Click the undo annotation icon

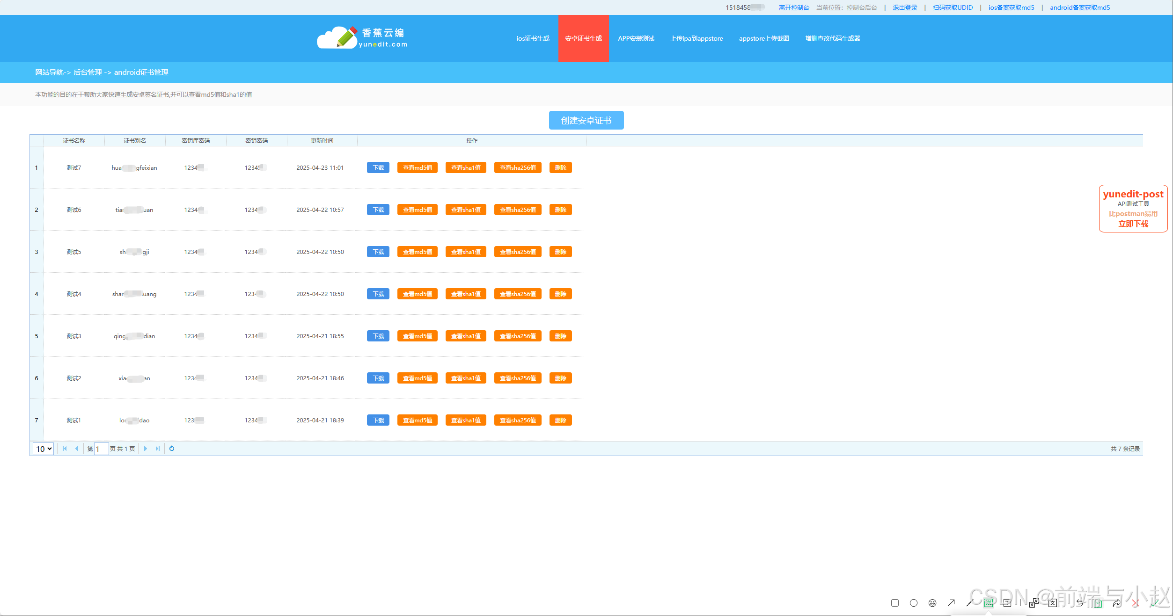pyautogui.click(x=1079, y=603)
